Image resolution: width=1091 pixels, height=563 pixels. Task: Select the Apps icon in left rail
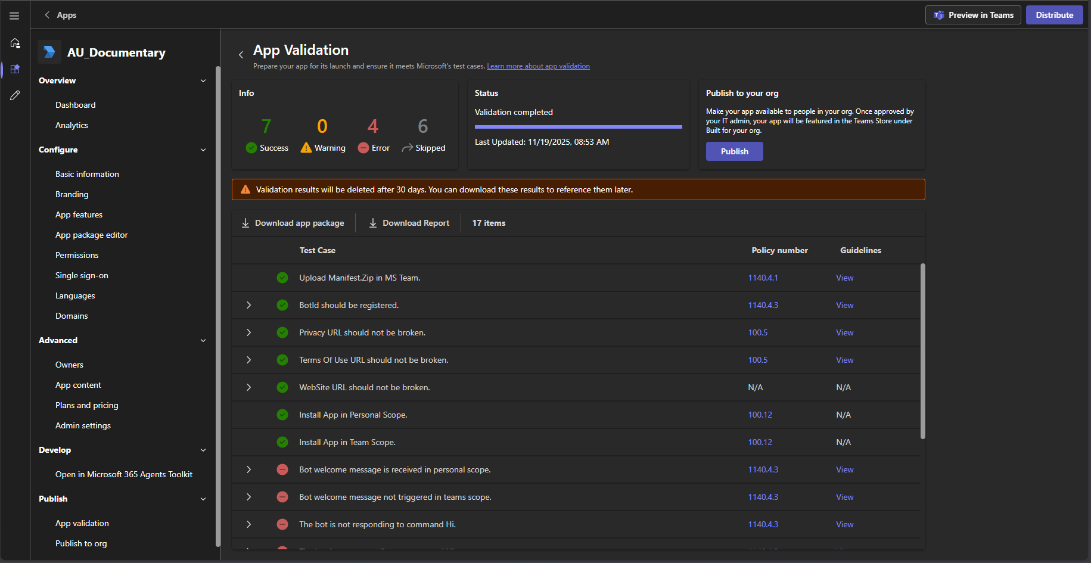pos(15,69)
